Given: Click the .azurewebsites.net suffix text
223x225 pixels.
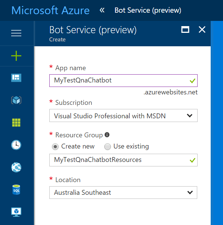Looking at the screenshot, I should tap(171, 92).
